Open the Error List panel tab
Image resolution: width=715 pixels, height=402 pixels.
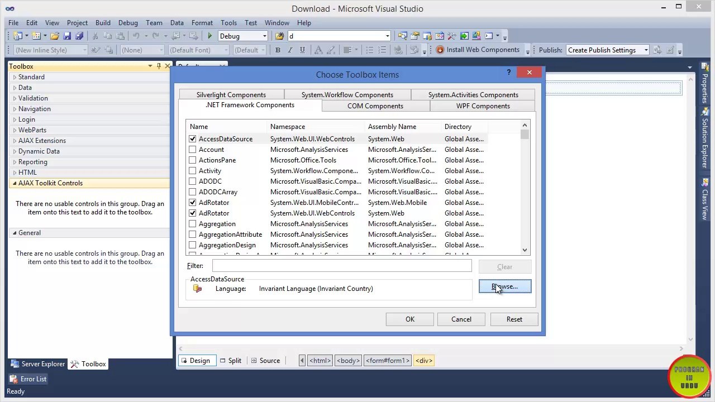tap(28, 379)
